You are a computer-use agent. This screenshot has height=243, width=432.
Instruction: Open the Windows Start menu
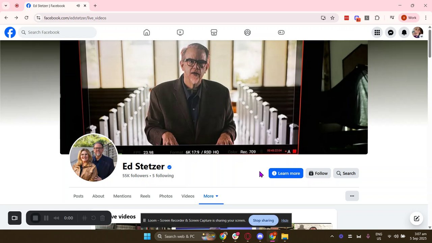point(147,236)
